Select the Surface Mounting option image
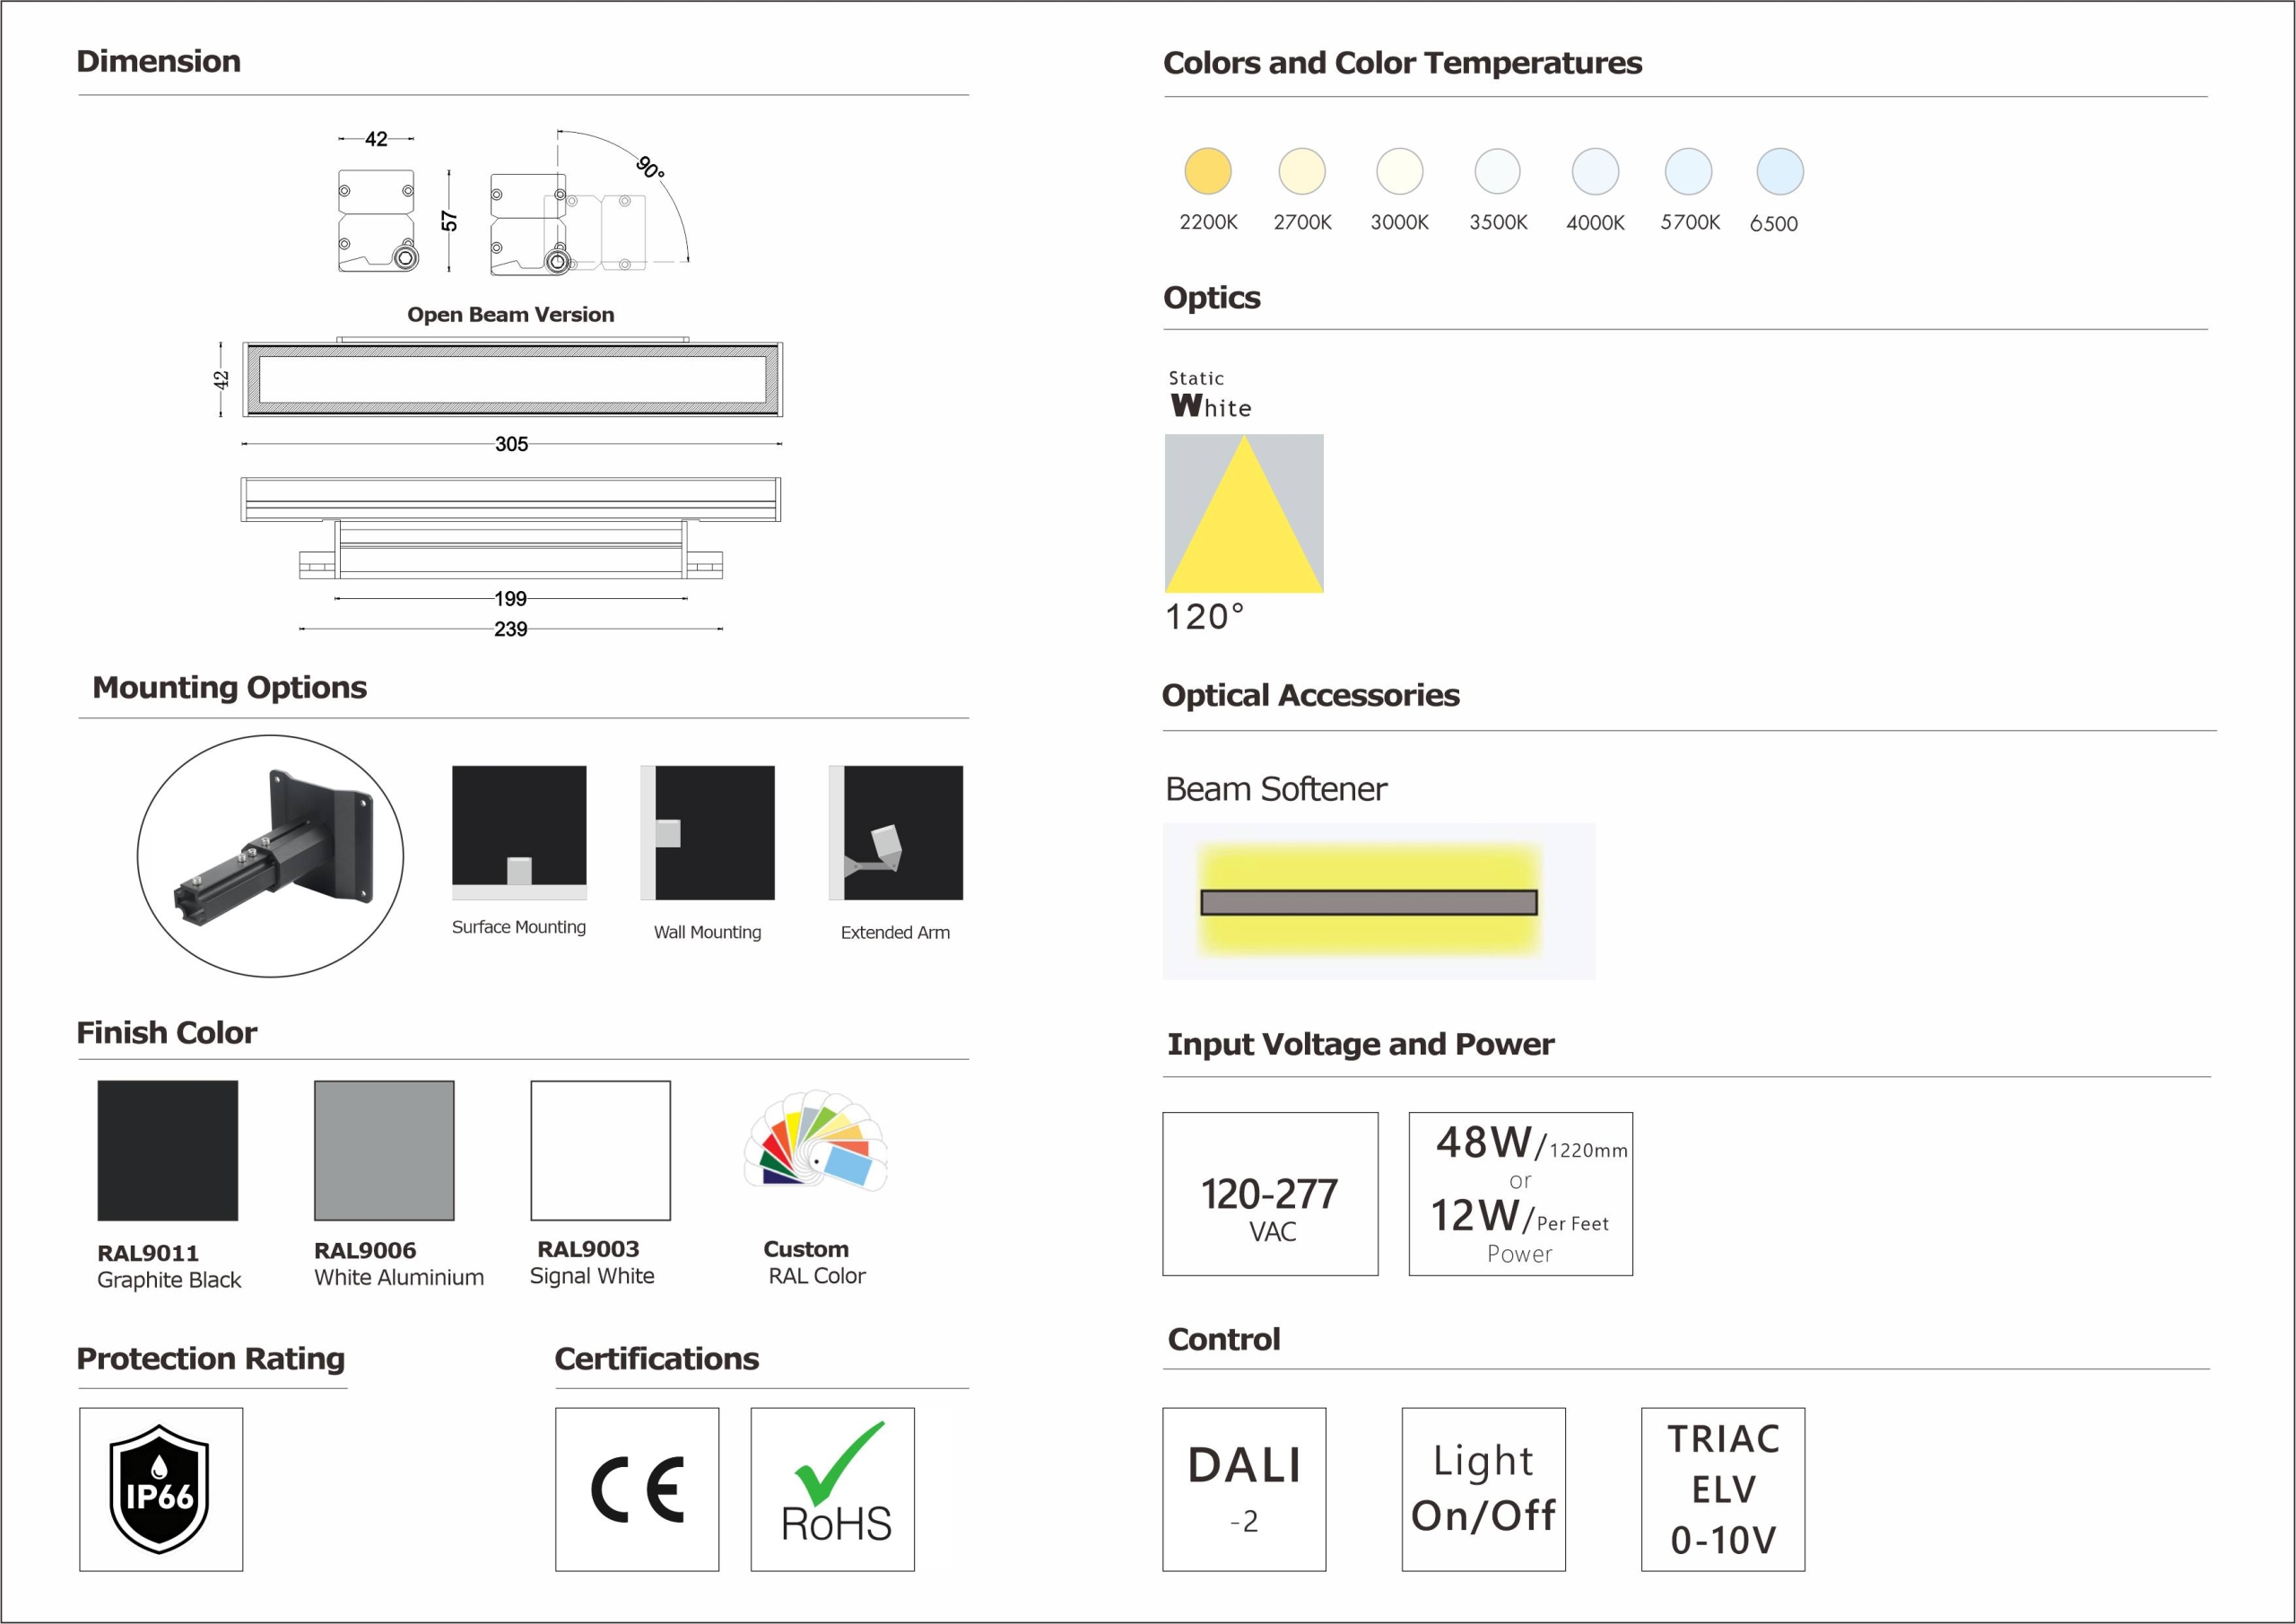Viewport: 2296px width, 1624px height. click(519, 832)
